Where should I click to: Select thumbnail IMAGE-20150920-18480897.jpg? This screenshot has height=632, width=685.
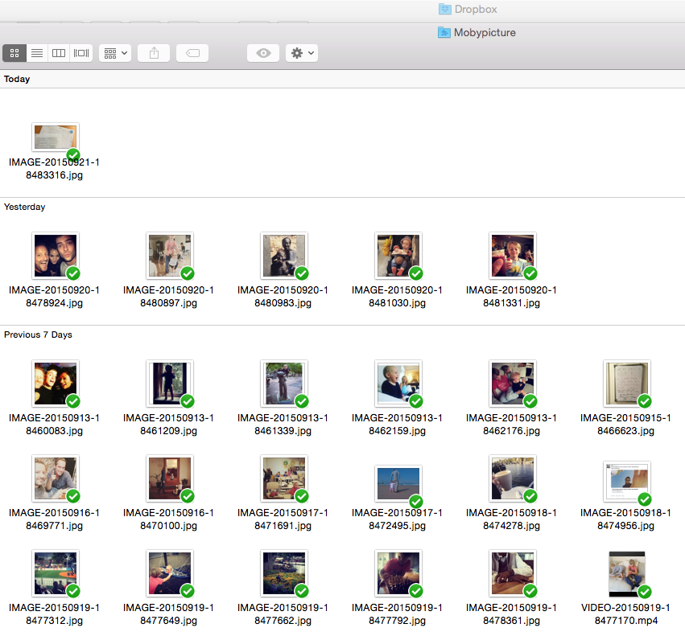click(x=170, y=256)
